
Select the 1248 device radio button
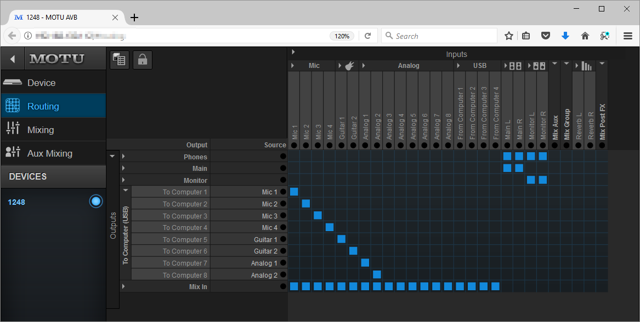96,202
